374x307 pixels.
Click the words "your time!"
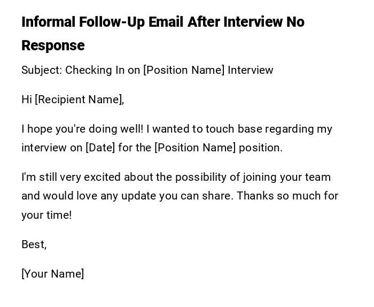[46, 215]
